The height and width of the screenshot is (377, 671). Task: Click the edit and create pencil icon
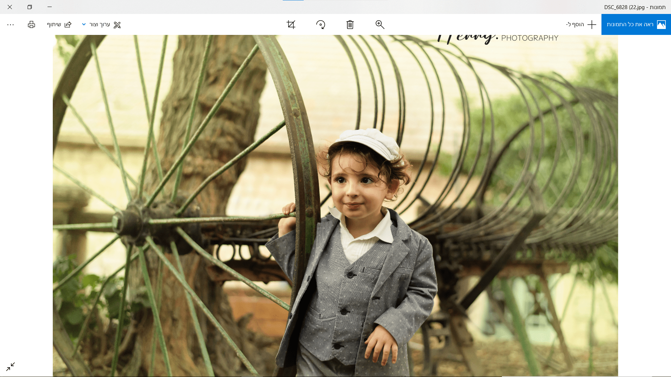[x=117, y=25]
